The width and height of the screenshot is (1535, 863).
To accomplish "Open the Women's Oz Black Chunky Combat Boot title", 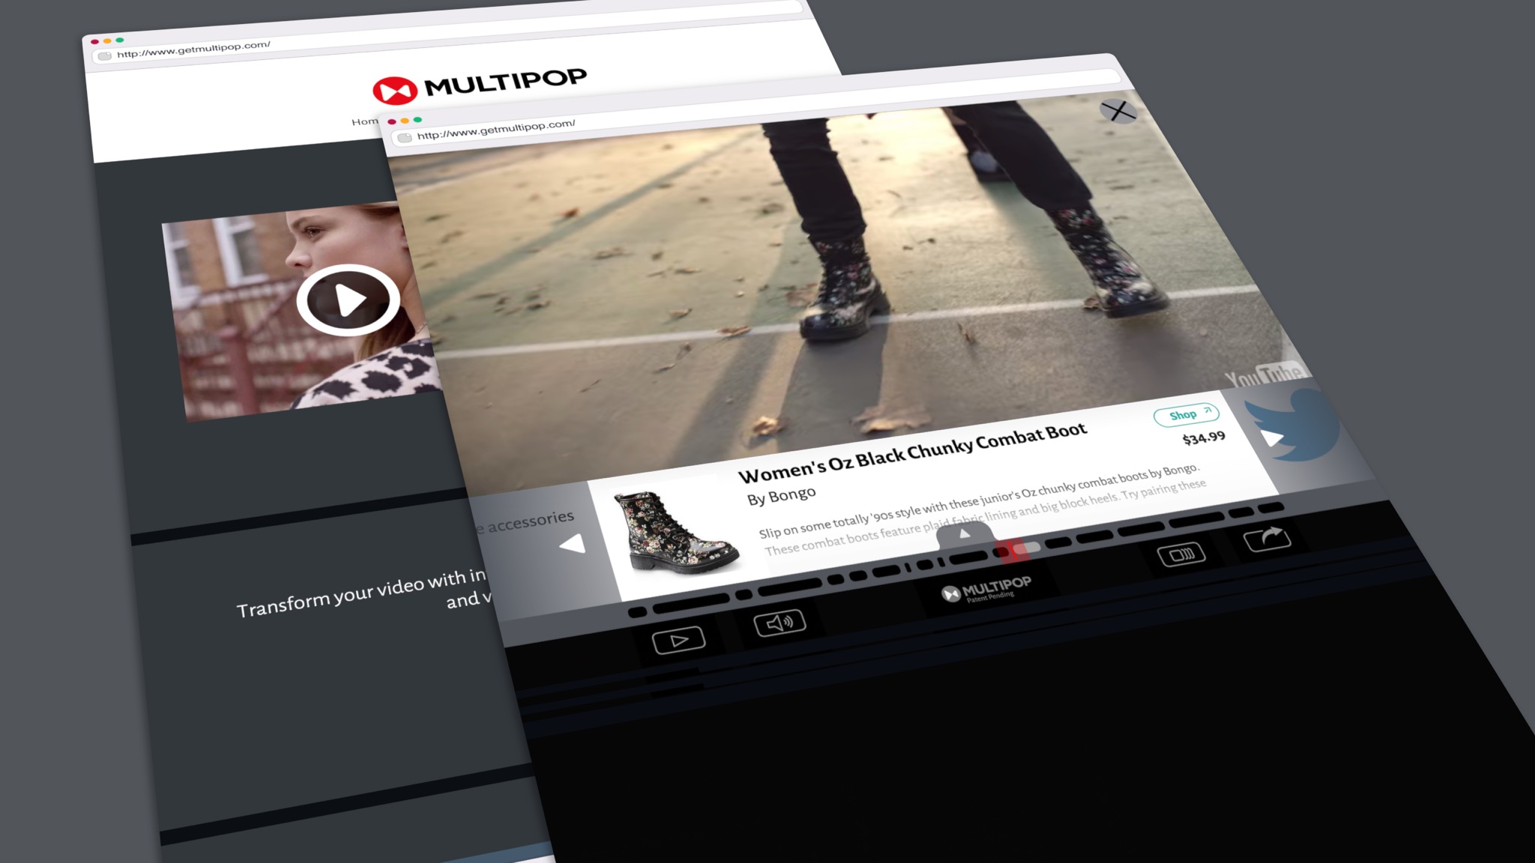I will 912,452.
